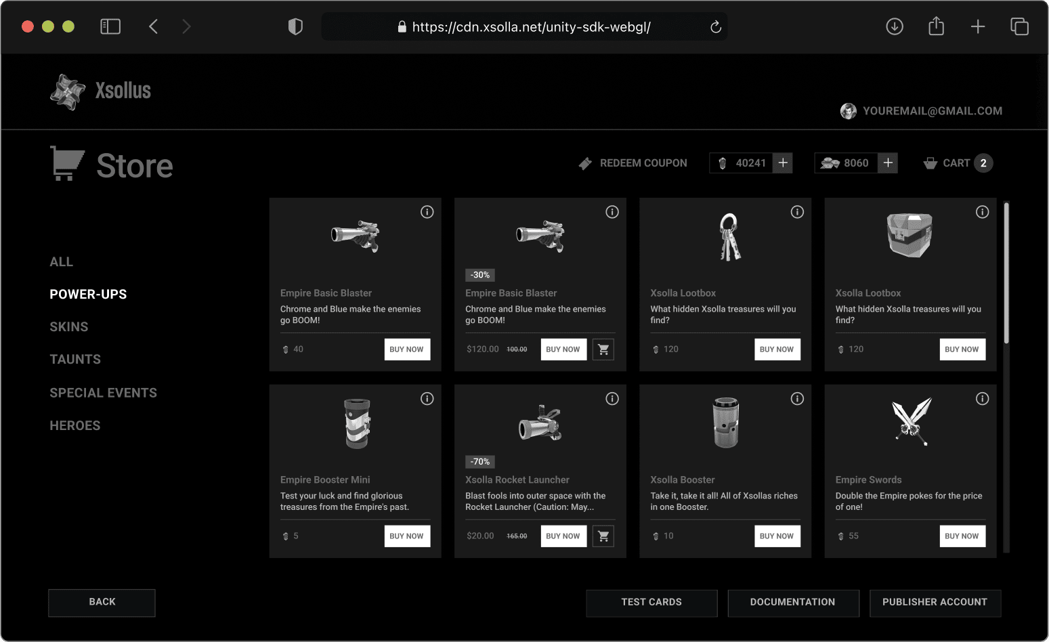This screenshot has width=1049, height=642.
Task: Click the BACK button
Action: (x=102, y=603)
